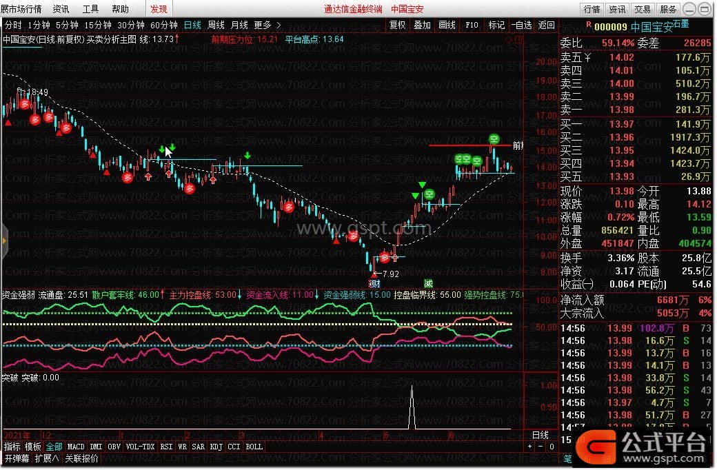
Task: Click stock code 000009 in quote panel
Action: point(610,27)
